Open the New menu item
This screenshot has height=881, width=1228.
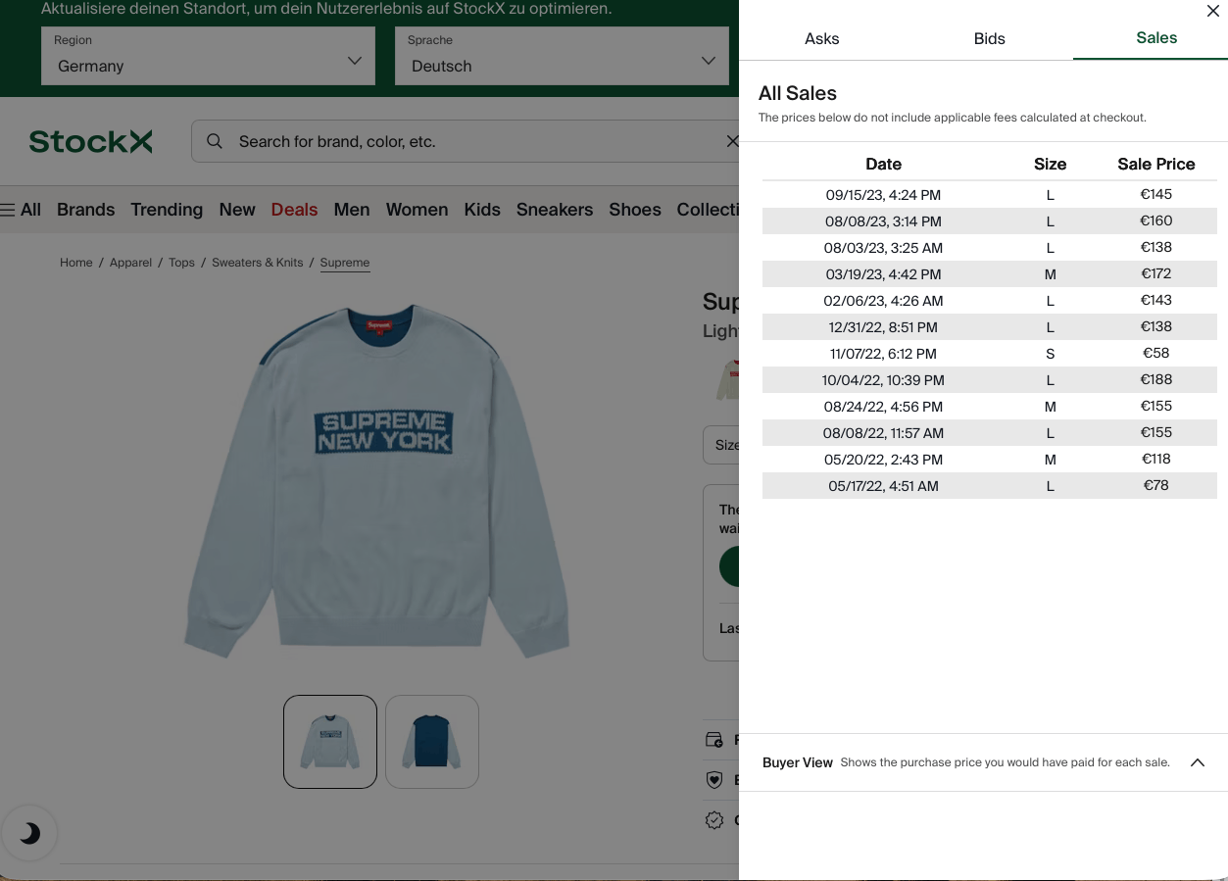coord(237,210)
